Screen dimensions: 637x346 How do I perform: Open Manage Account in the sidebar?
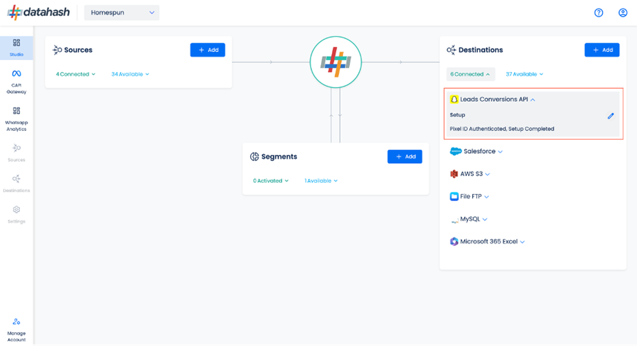tap(16, 330)
